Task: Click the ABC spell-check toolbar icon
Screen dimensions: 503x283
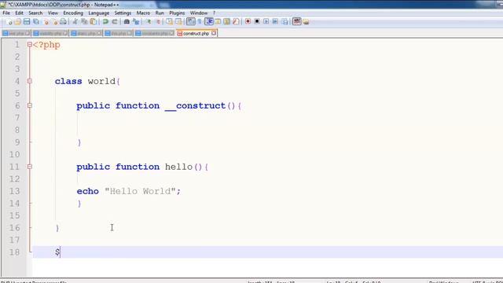Action: click(x=297, y=21)
